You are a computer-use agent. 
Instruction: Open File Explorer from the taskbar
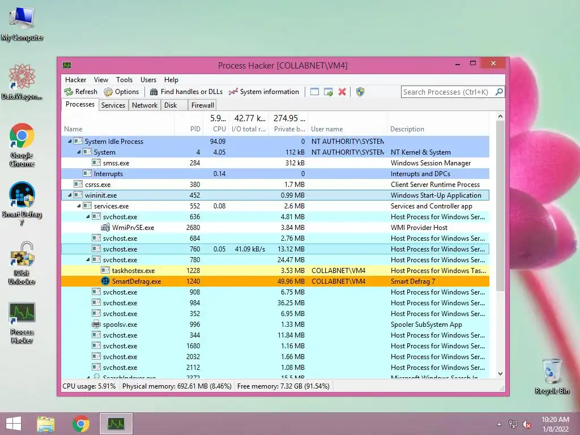[x=46, y=424]
